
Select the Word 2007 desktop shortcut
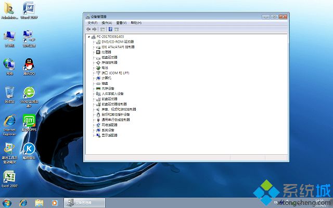click(29, 10)
